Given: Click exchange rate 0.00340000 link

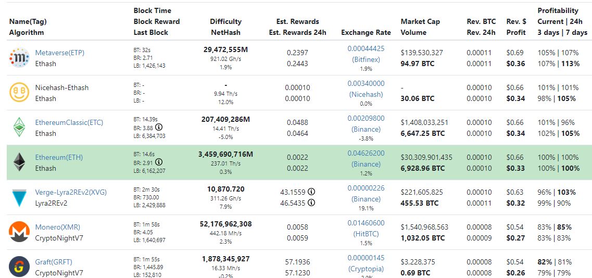Looking at the screenshot, I should [366, 83].
